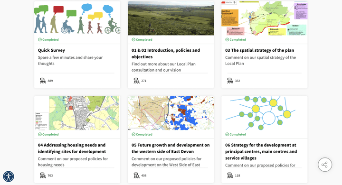Click 'Comment on our spatial strategy' description

(x=260, y=61)
